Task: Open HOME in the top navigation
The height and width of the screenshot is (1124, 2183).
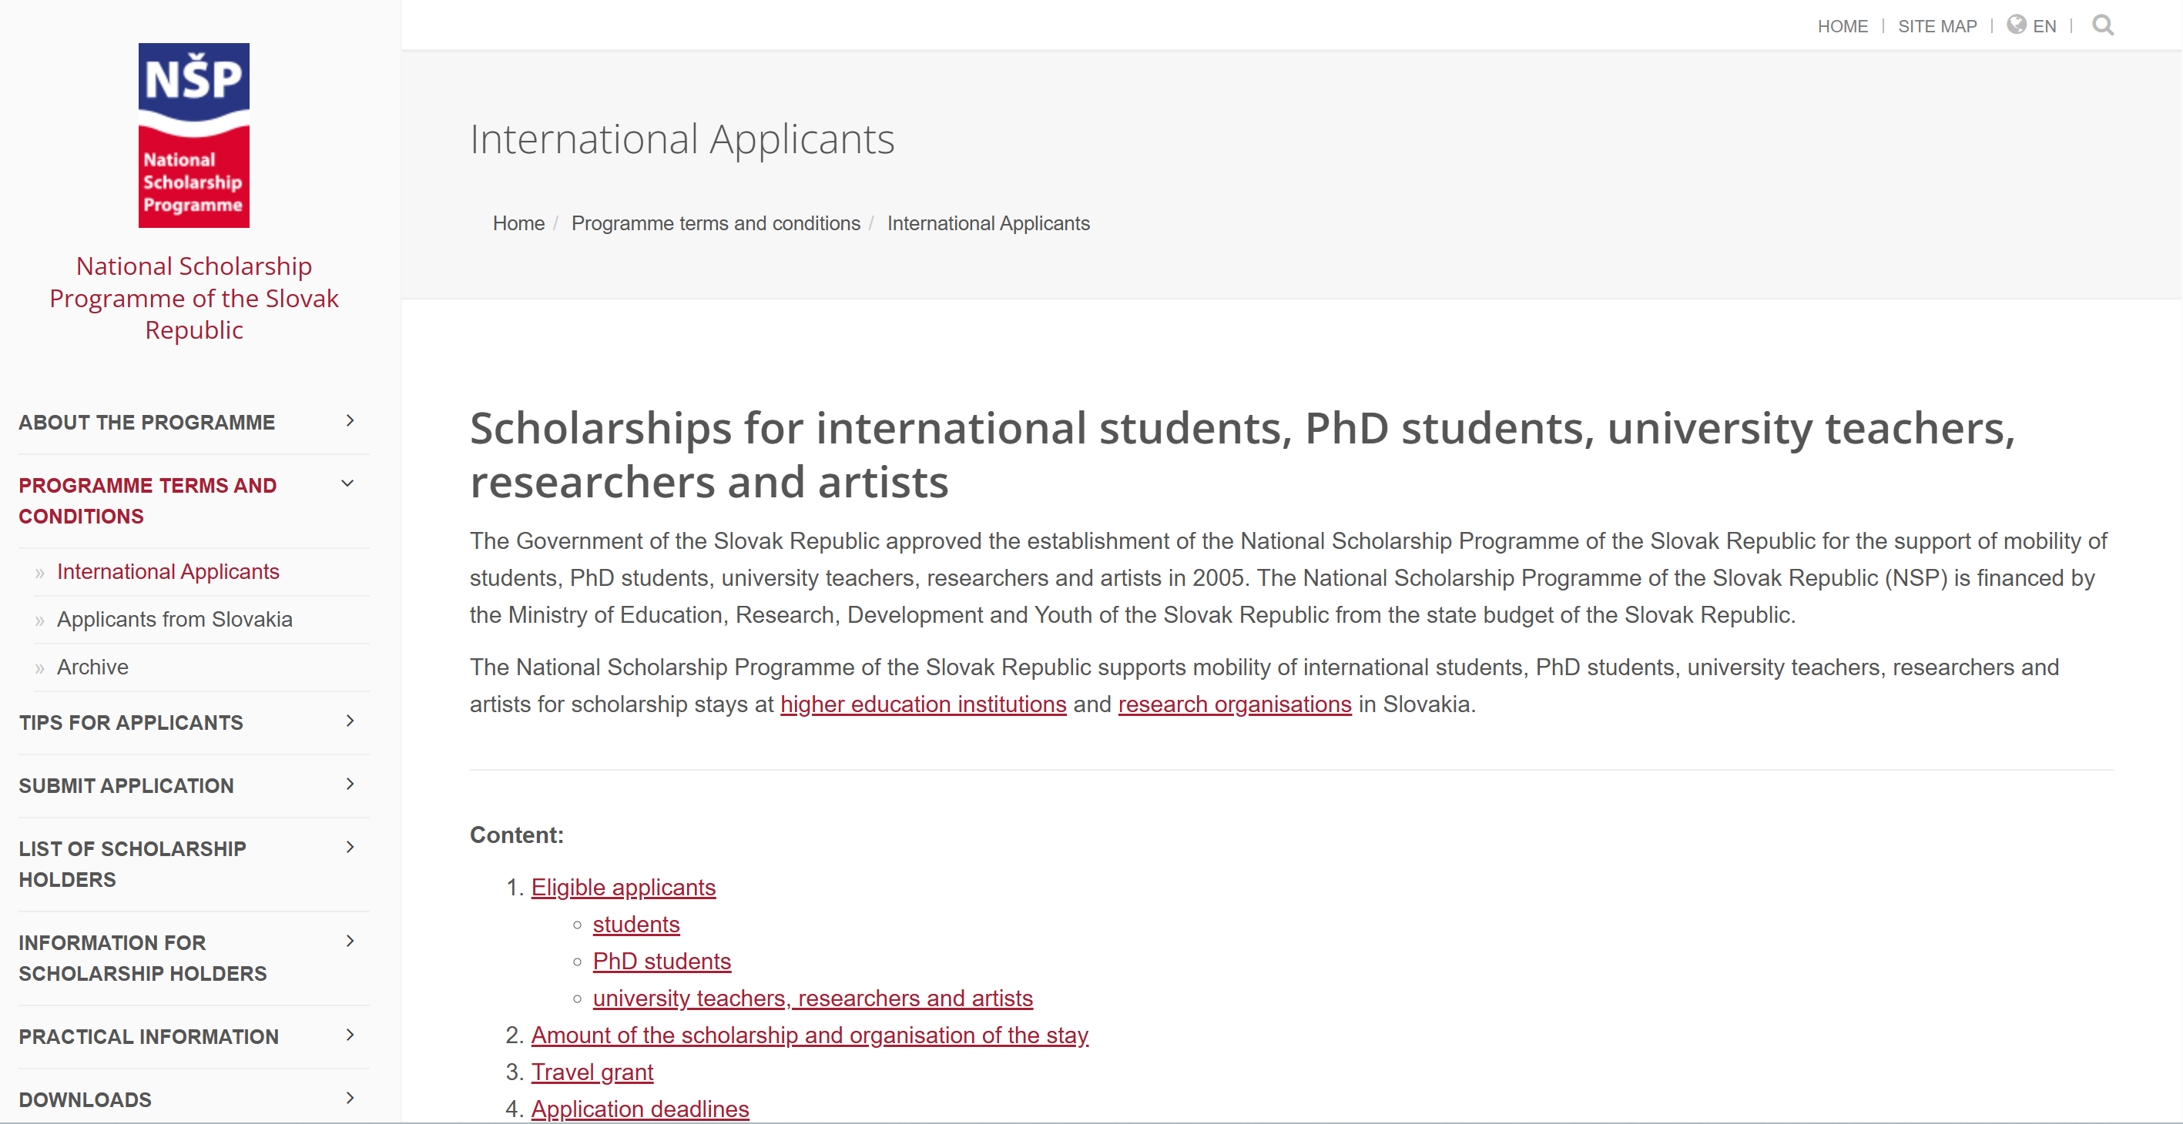Action: (1843, 26)
